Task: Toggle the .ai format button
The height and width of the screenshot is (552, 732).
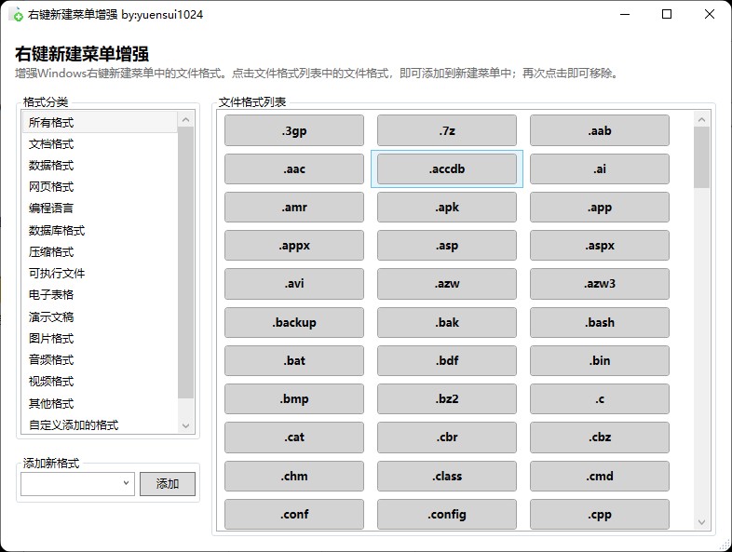Action: (600, 168)
